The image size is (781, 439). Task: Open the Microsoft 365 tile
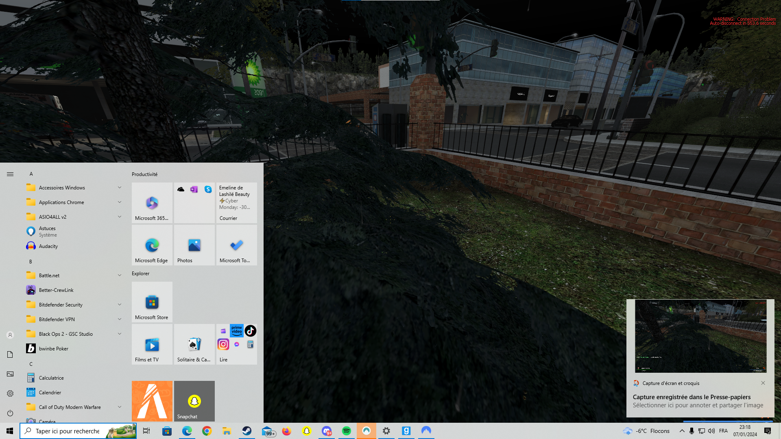152,203
